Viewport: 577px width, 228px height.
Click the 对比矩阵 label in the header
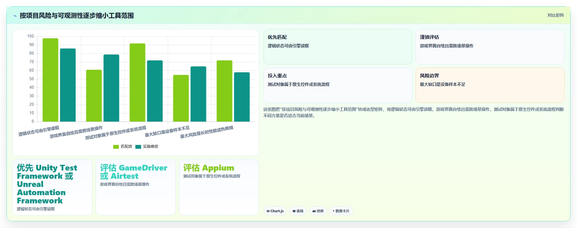pyautogui.click(x=555, y=15)
